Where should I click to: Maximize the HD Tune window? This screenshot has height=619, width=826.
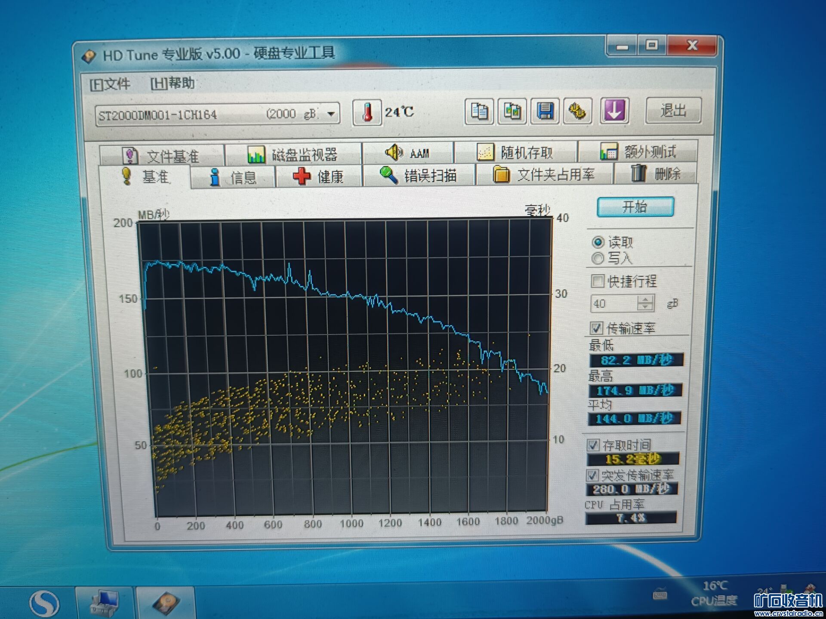652,46
